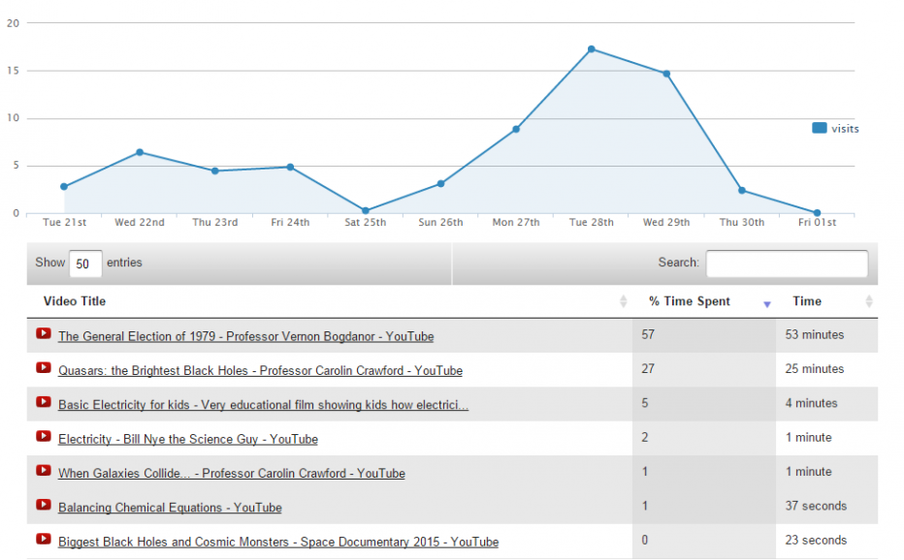The image size is (904, 560).
Task: Click the Search input field
Action: pyautogui.click(x=787, y=264)
